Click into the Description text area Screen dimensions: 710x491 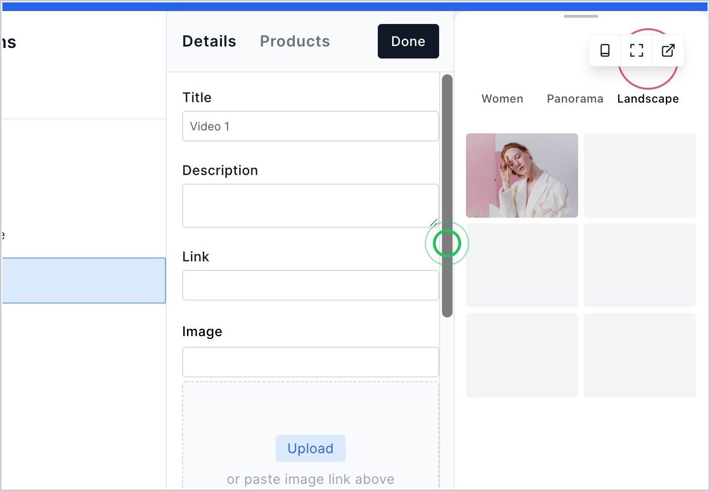click(311, 206)
